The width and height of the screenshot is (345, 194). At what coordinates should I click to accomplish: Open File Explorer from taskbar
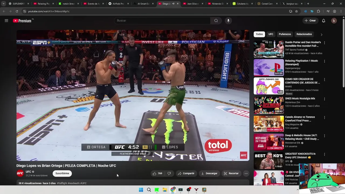coord(165,190)
